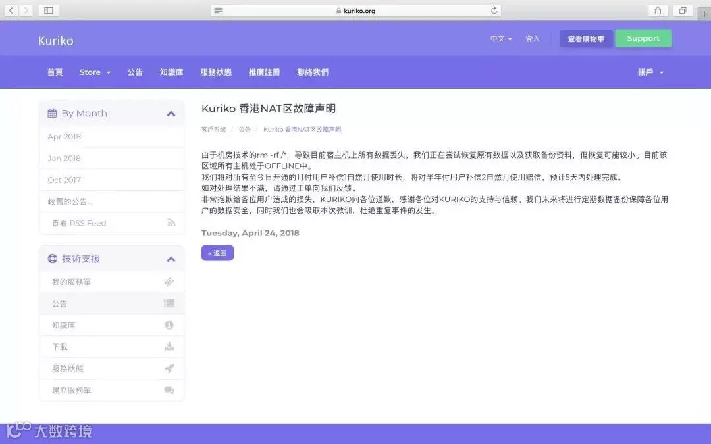
Task: Click the Kuriko site logo
Action: tap(56, 41)
